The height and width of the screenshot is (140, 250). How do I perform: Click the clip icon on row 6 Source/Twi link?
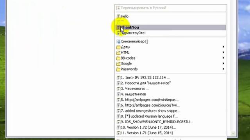click(x=118, y=105)
